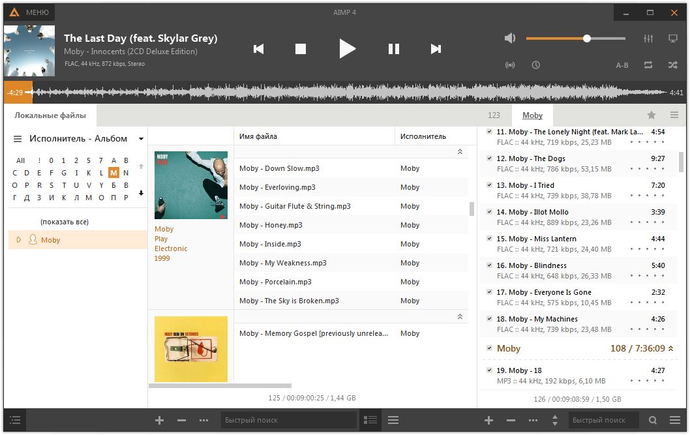Open playlist sorting up-down arrows
Viewport: 690px width, 435px height.
coord(554,421)
